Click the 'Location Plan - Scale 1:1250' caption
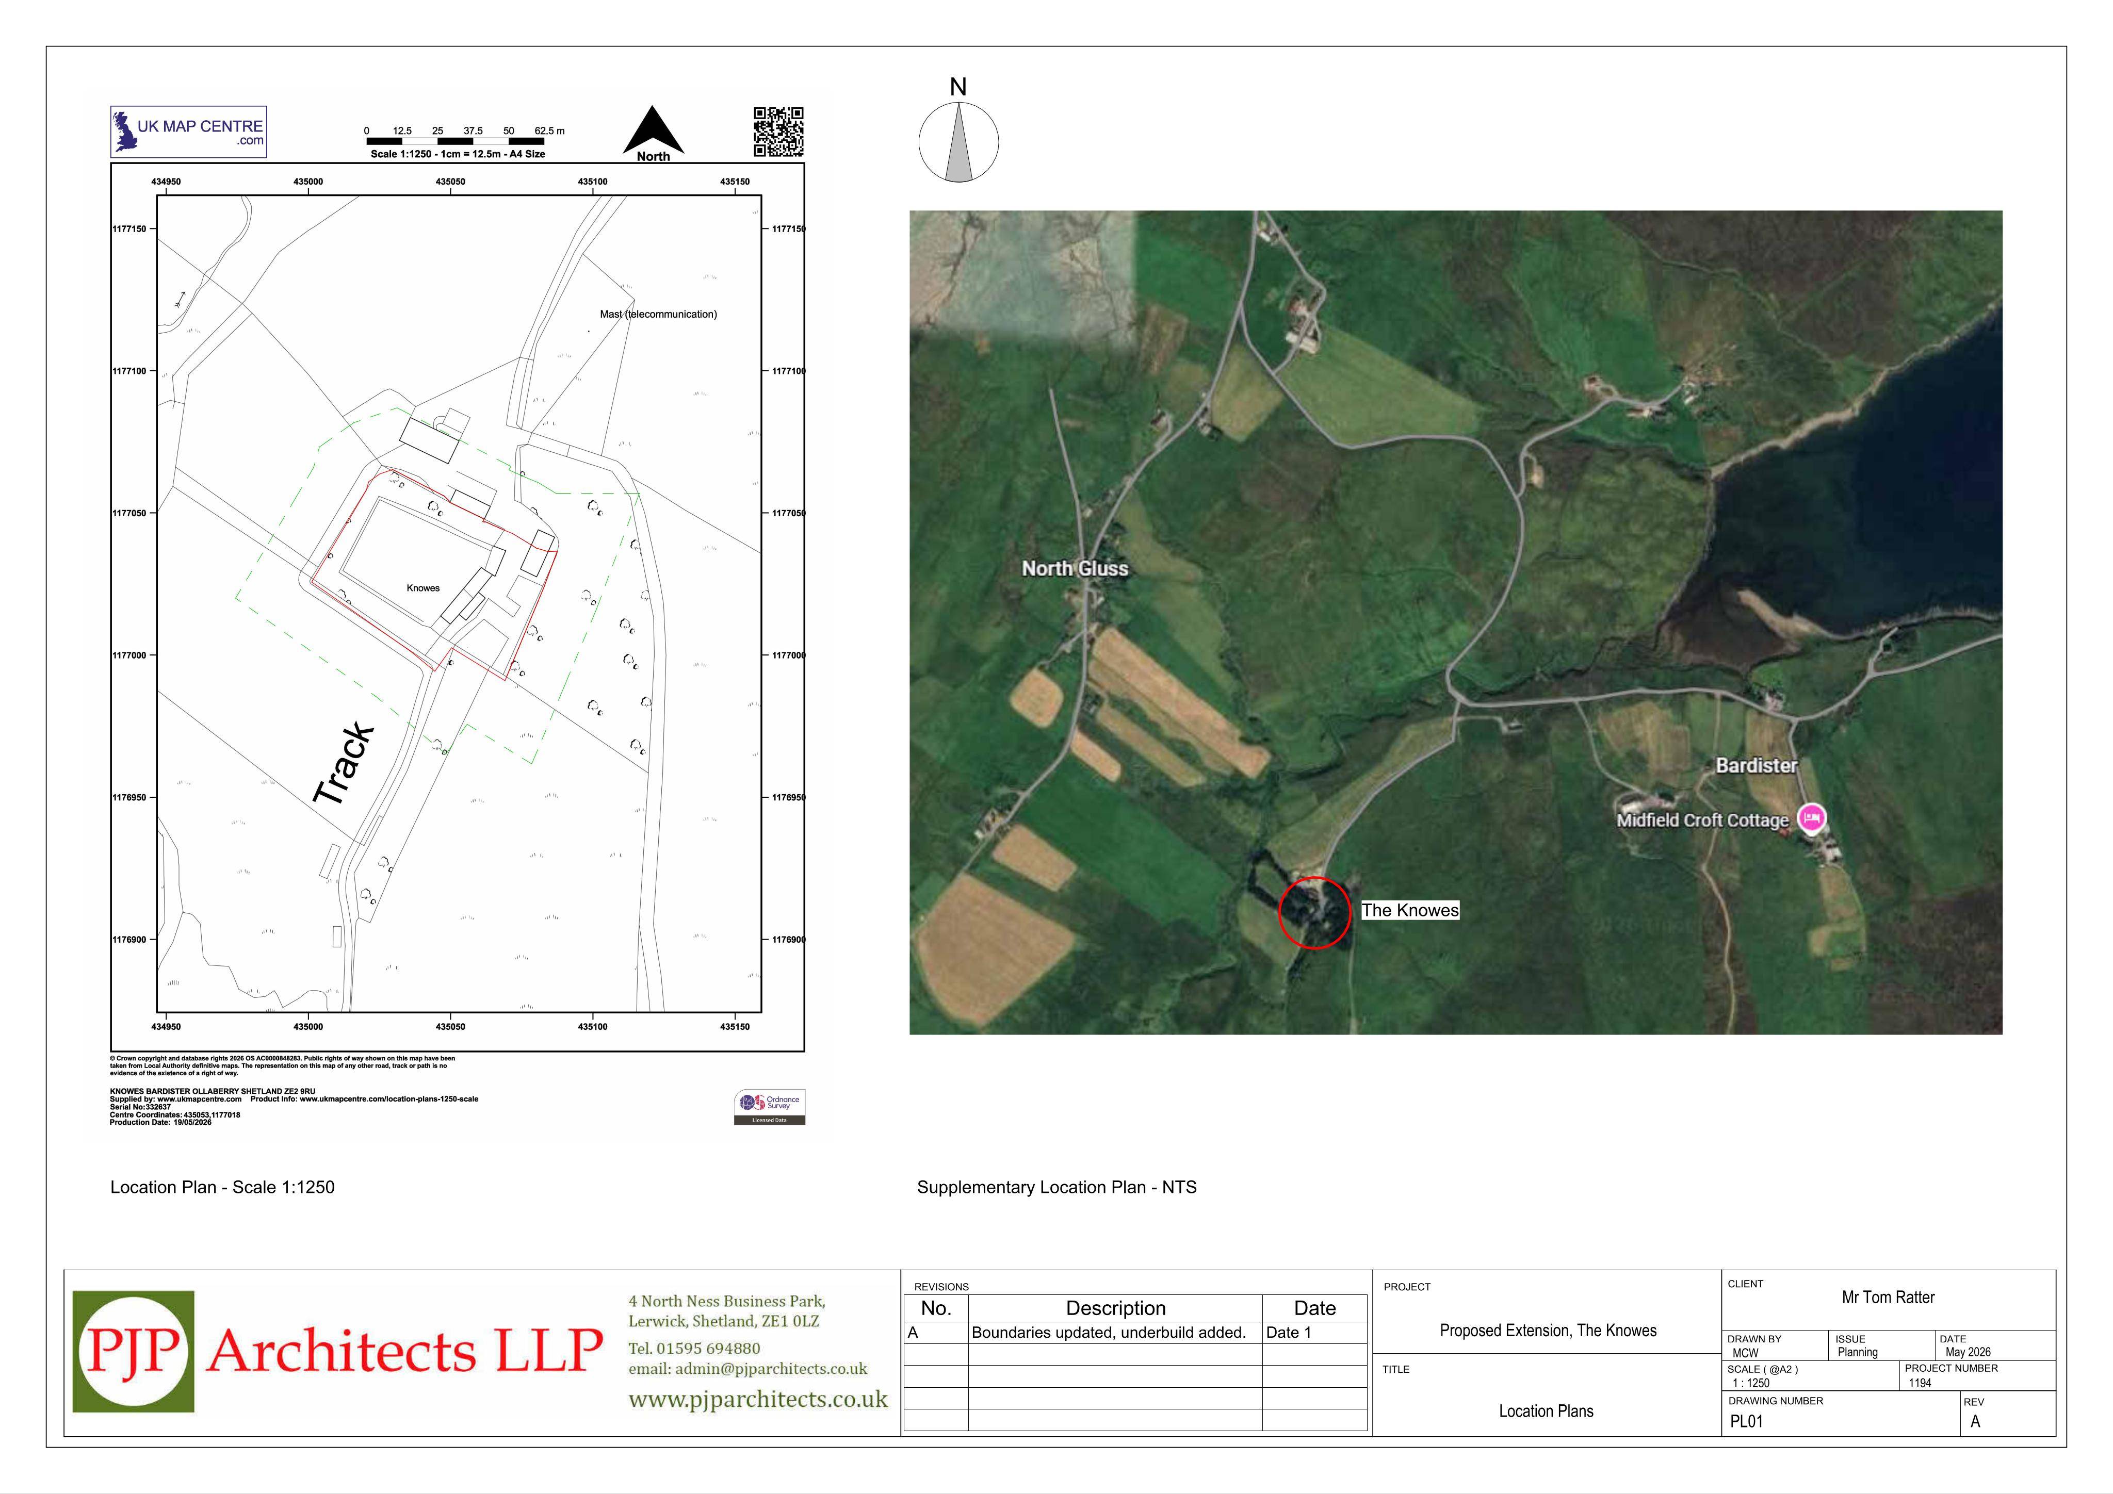 [x=223, y=1187]
